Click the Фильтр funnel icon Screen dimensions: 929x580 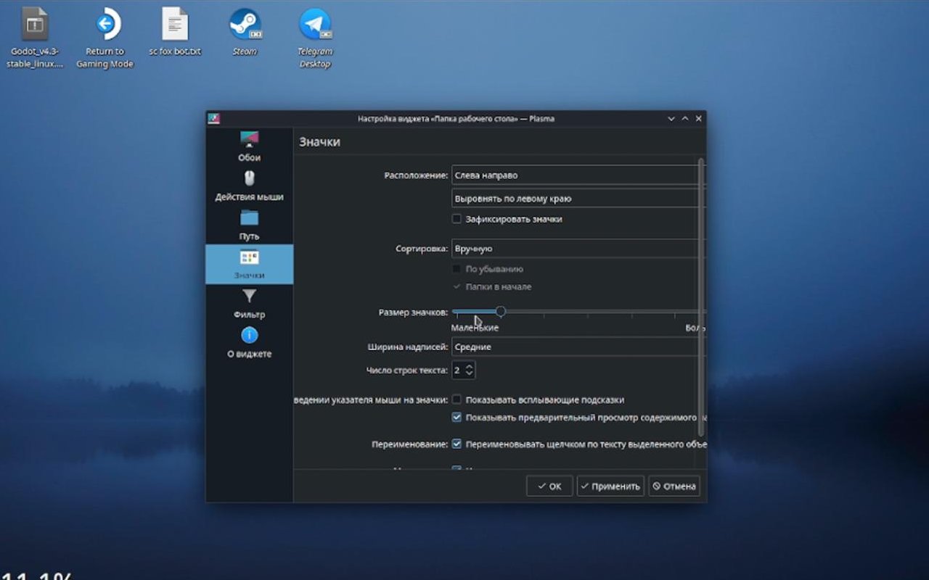tap(249, 296)
